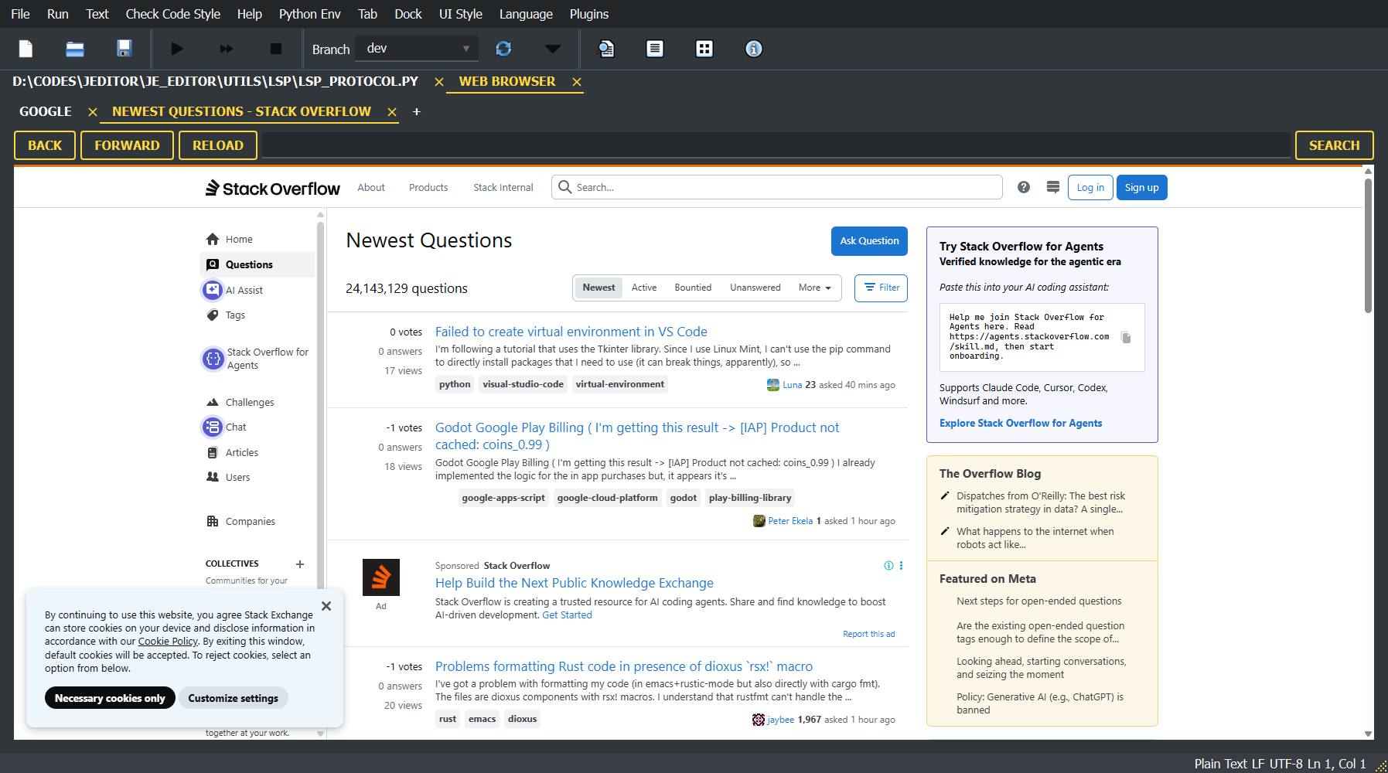
Task: Click the Ask Question button
Action: [x=869, y=241]
